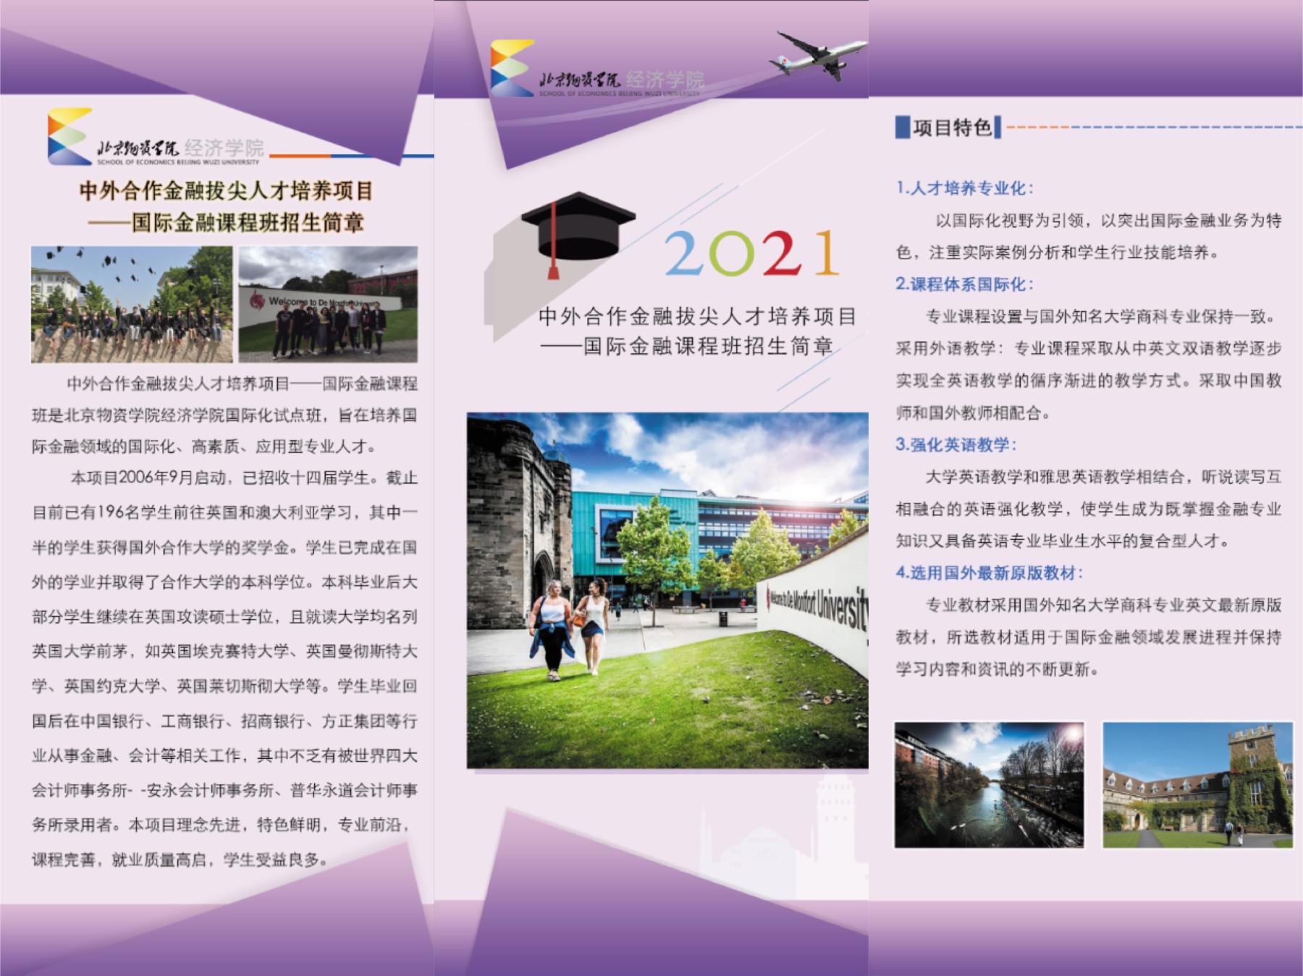Click the 国际金融课程班招生简章 text under 2021

[708, 347]
